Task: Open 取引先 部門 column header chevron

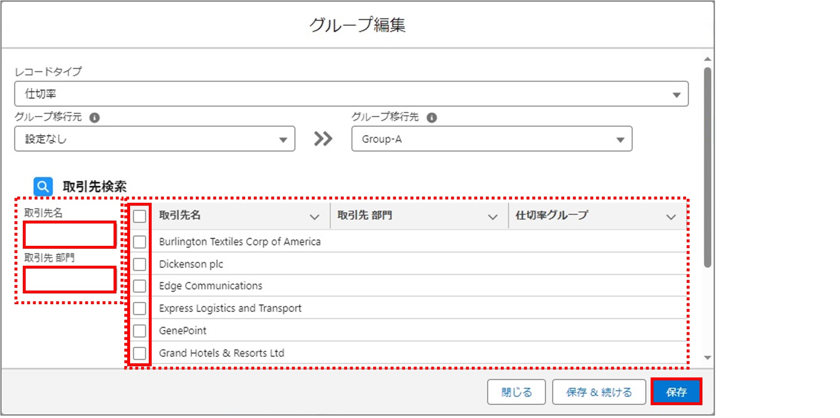Action: (492, 217)
